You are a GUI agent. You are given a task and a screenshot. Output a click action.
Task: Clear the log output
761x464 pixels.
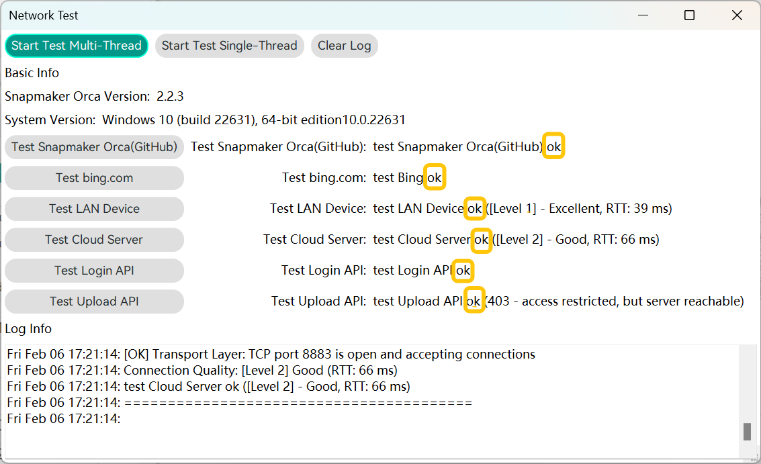[x=344, y=46]
